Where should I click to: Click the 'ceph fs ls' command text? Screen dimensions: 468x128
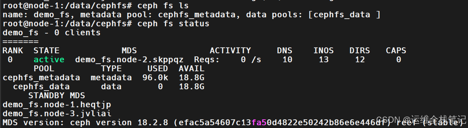tap(163, 6)
